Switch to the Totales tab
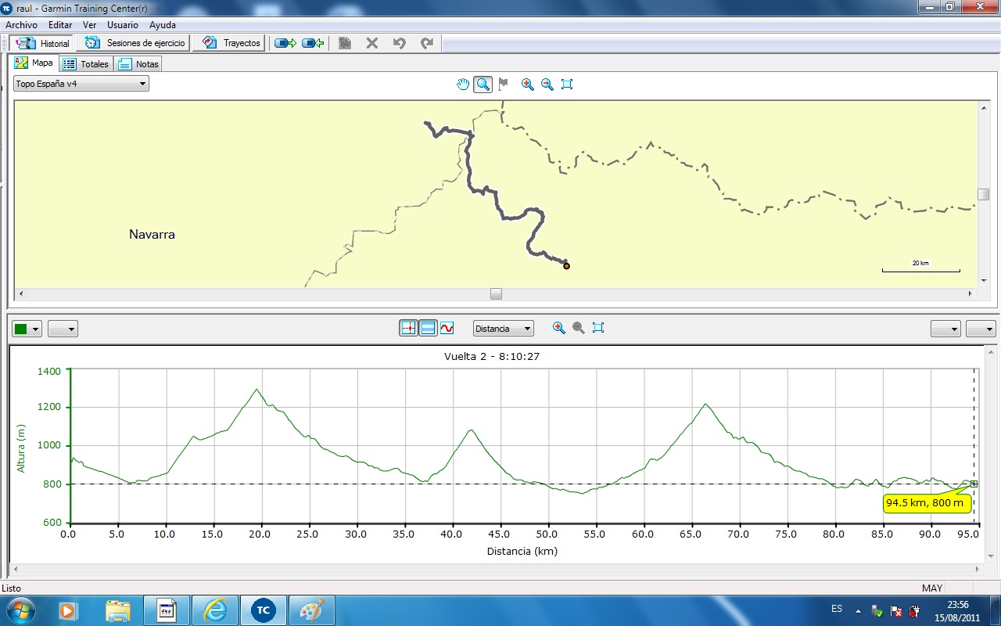Viewport: 1001px width, 626px height. coord(86,64)
